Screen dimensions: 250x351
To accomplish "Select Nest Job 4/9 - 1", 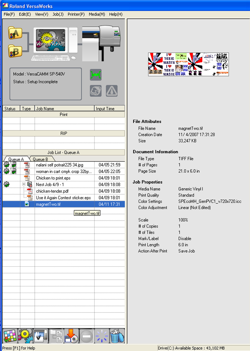I will [50, 185].
